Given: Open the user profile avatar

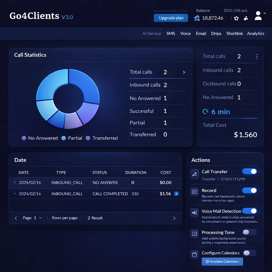Looking at the screenshot, I should pos(258,16).
